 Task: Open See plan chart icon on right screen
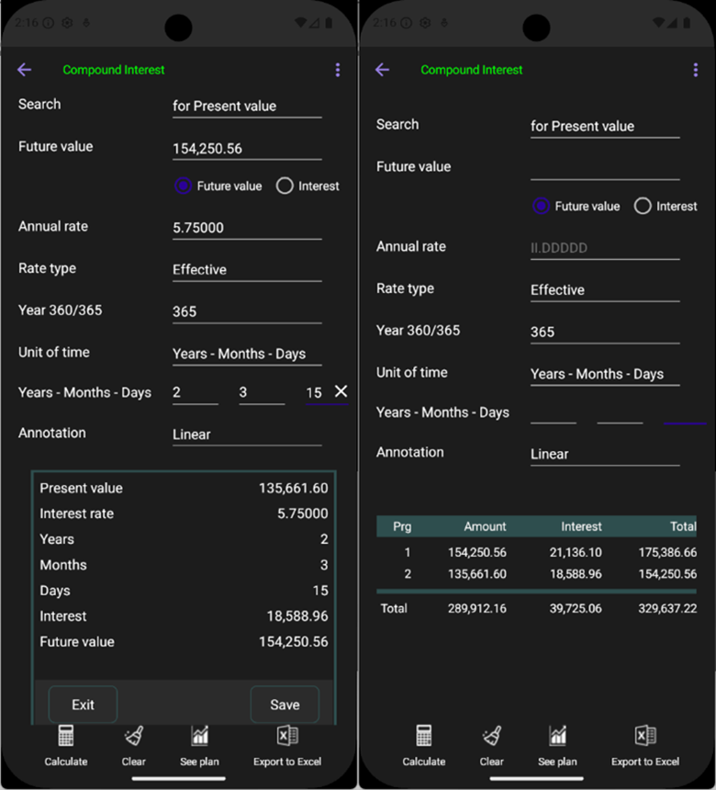pos(558,736)
